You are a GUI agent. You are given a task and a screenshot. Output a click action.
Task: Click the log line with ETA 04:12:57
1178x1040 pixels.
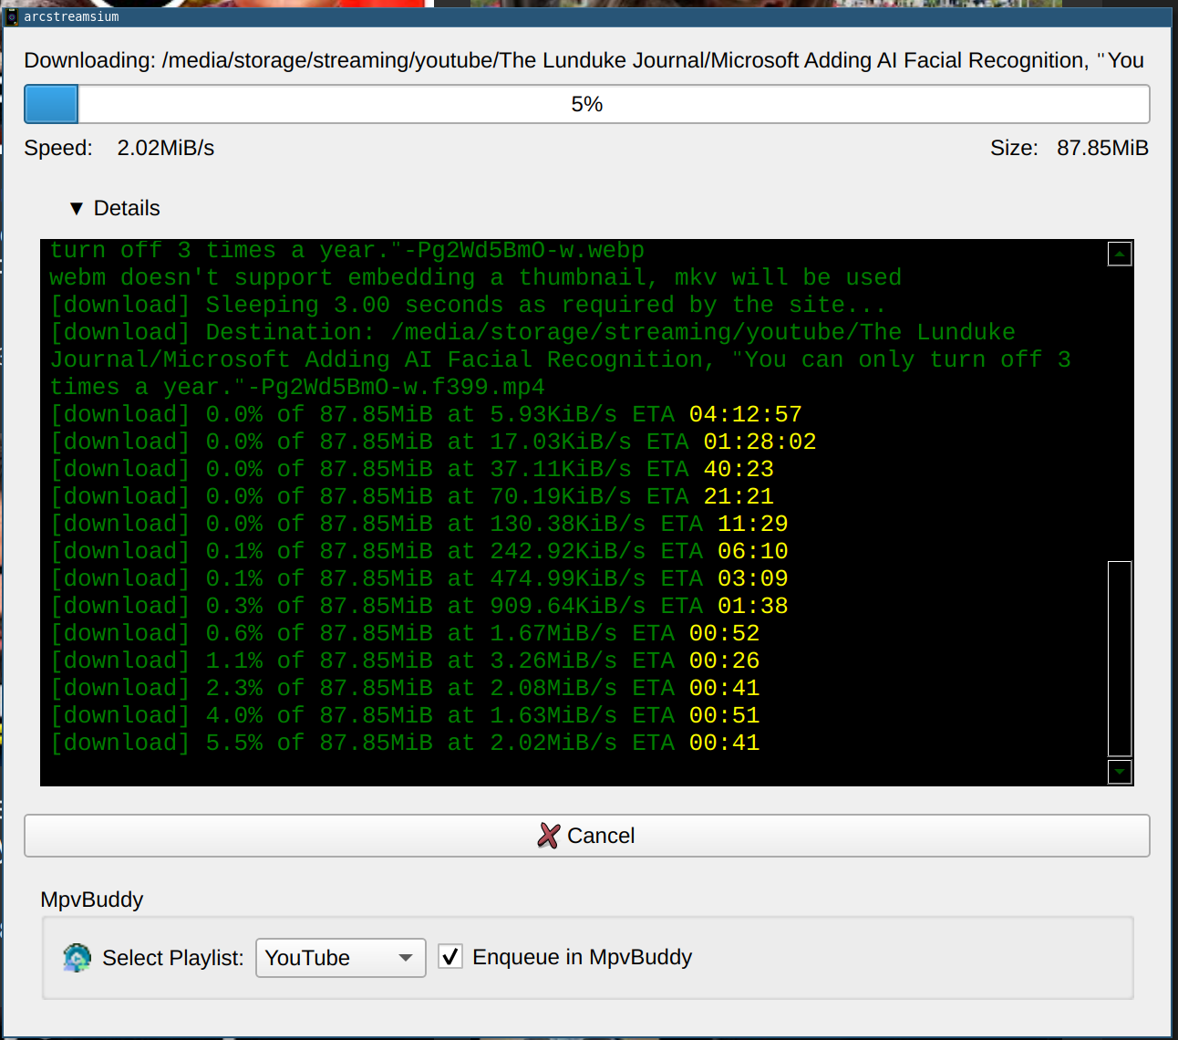[x=426, y=414]
